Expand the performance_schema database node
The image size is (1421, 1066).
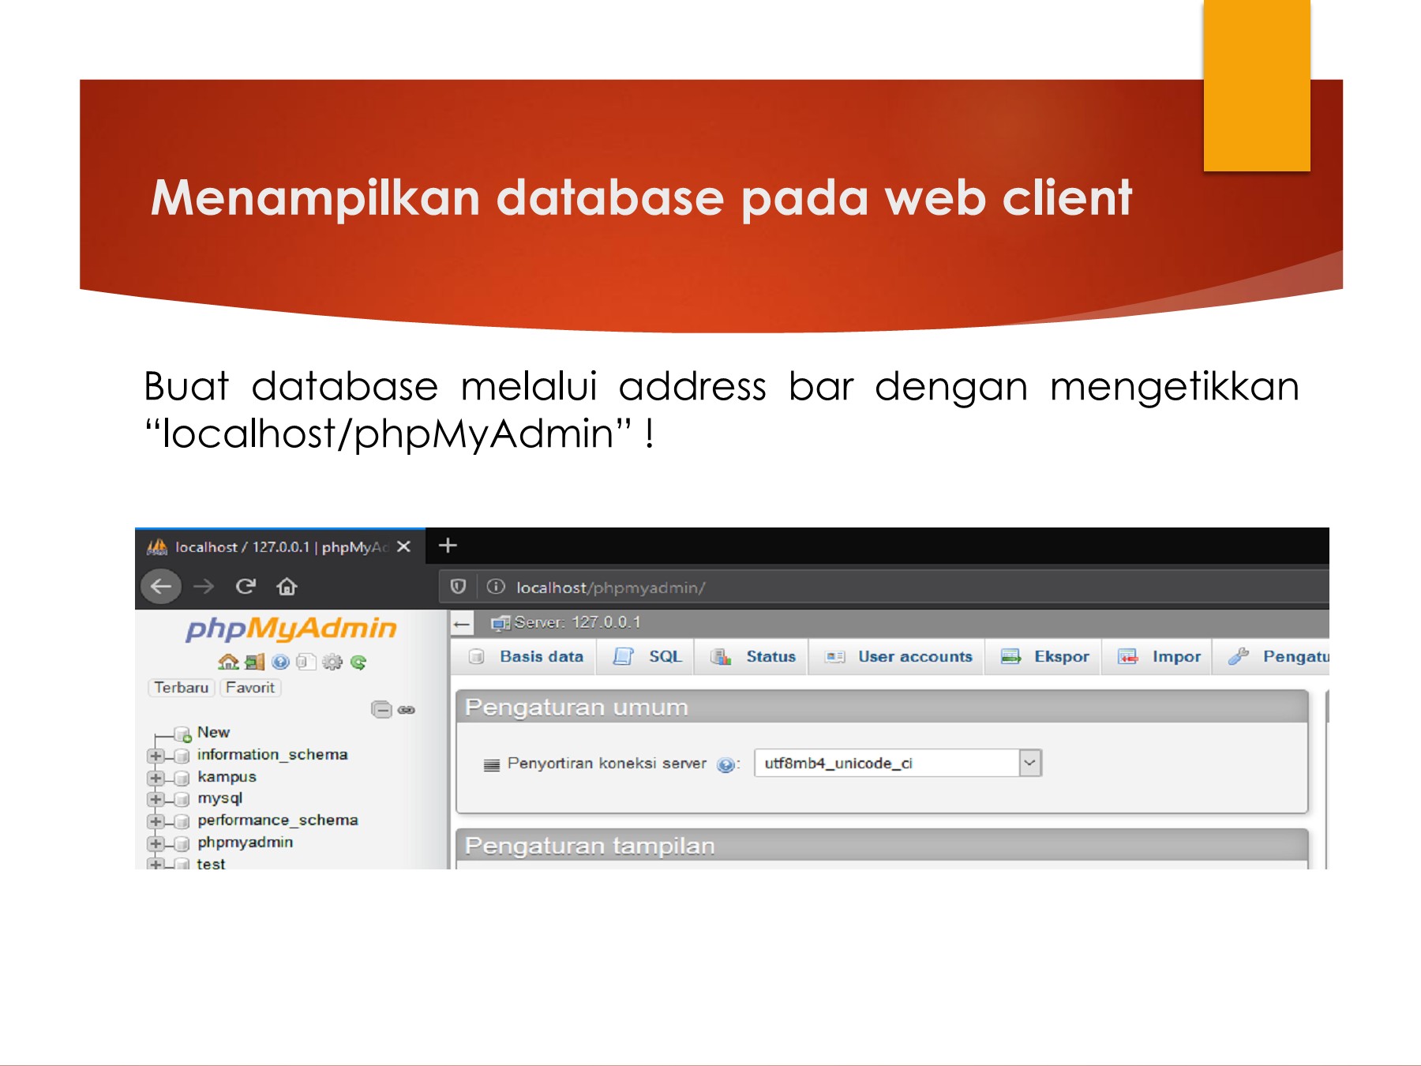click(x=156, y=820)
